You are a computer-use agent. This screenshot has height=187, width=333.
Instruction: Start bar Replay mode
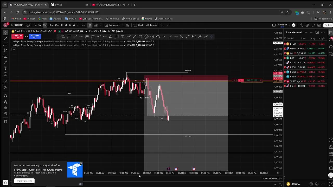pos(151,25)
